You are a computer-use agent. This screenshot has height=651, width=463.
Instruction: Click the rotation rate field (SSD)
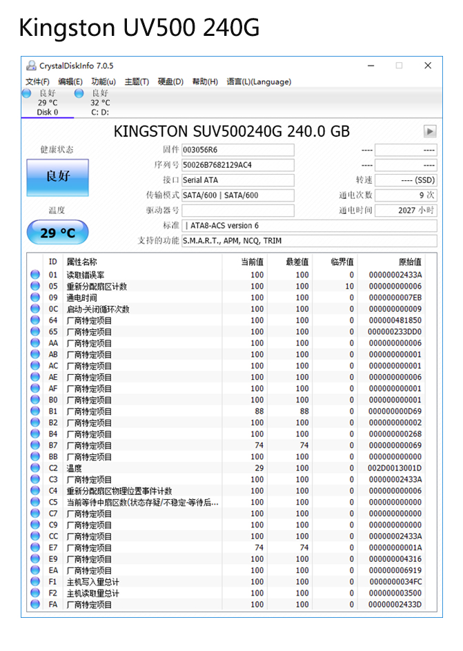click(406, 180)
